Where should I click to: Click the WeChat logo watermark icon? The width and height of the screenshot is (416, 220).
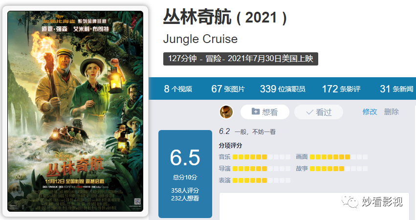pos(350,202)
